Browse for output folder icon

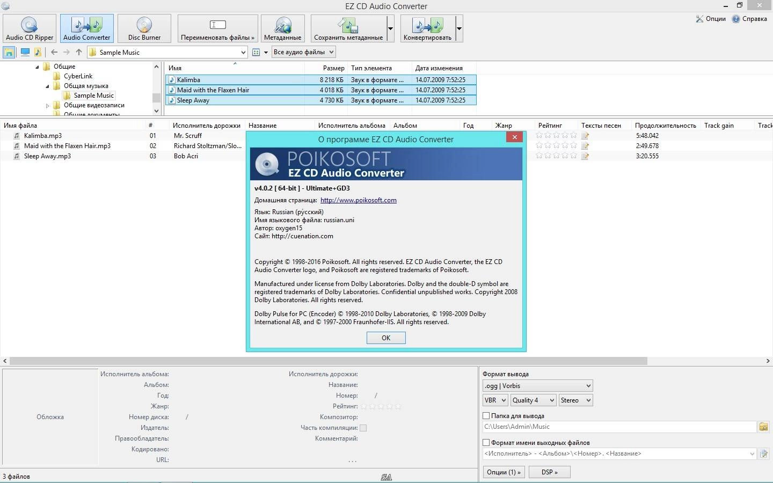pyautogui.click(x=763, y=427)
